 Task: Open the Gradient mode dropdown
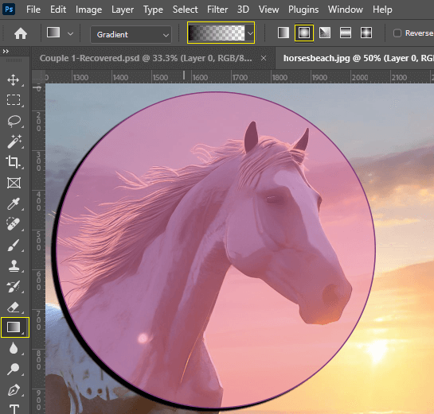pos(131,34)
